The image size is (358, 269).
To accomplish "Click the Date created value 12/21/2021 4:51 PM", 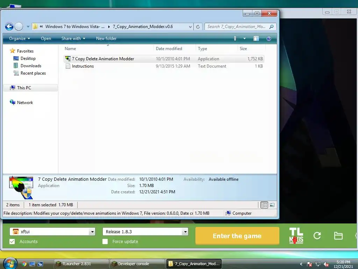I will point(157,192).
